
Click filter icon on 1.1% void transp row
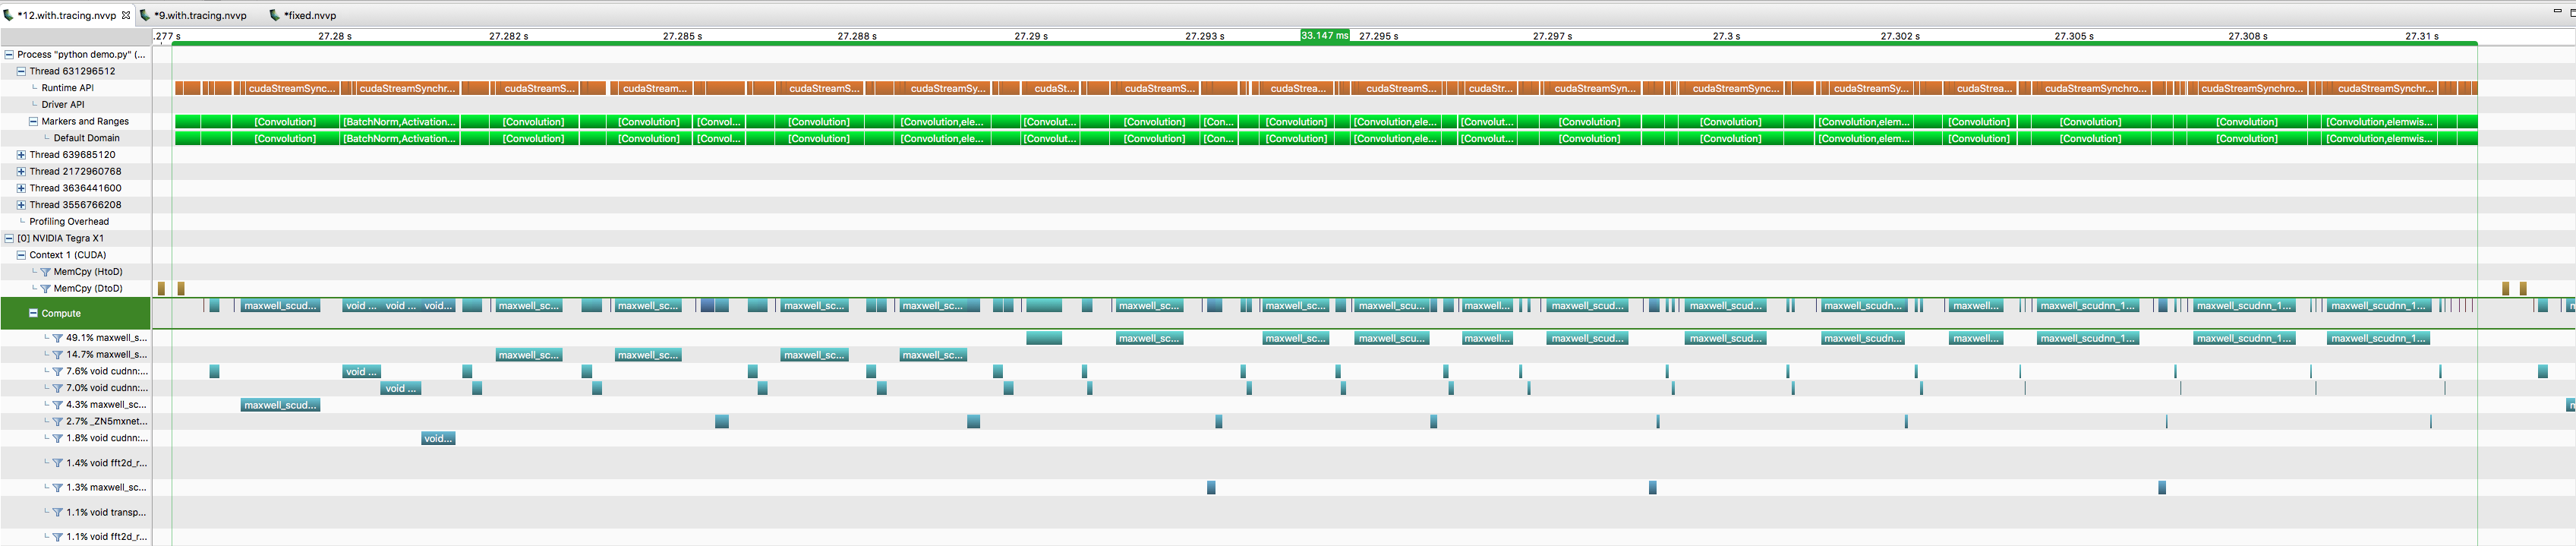pyautogui.click(x=57, y=513)
